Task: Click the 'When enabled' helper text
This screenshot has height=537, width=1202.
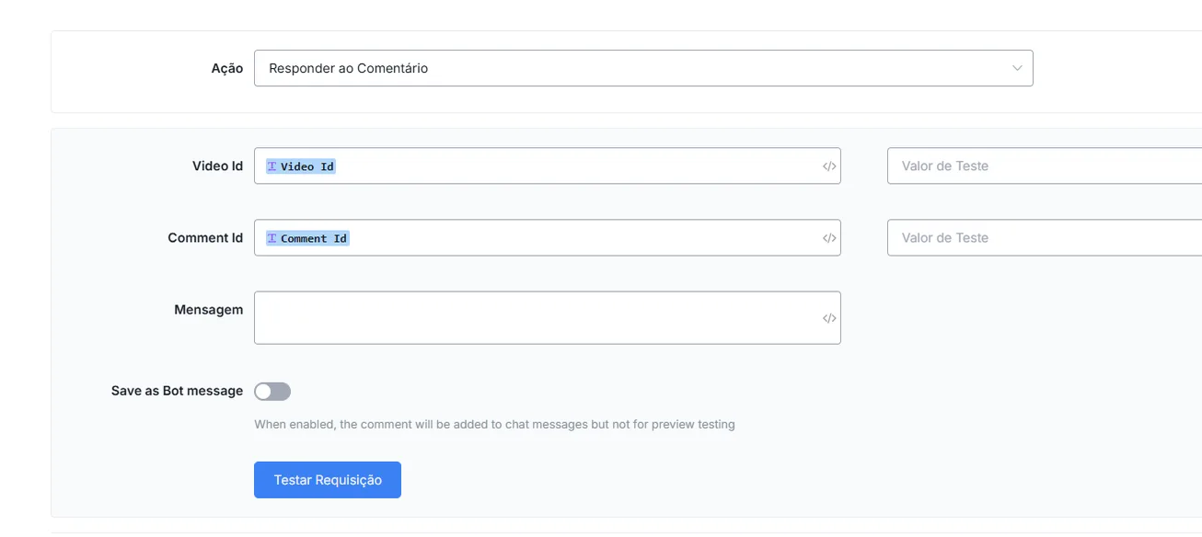Action: pos(494,425)
